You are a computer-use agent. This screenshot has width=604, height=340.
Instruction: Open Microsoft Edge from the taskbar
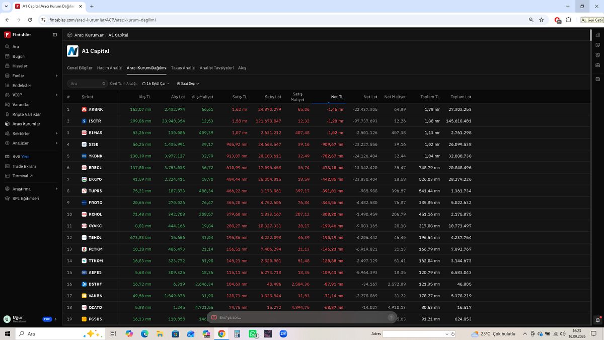(144, 333)
